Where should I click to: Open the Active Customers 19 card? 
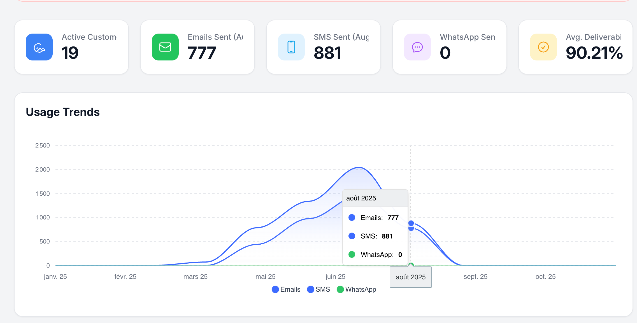click(x=71, y=47)
